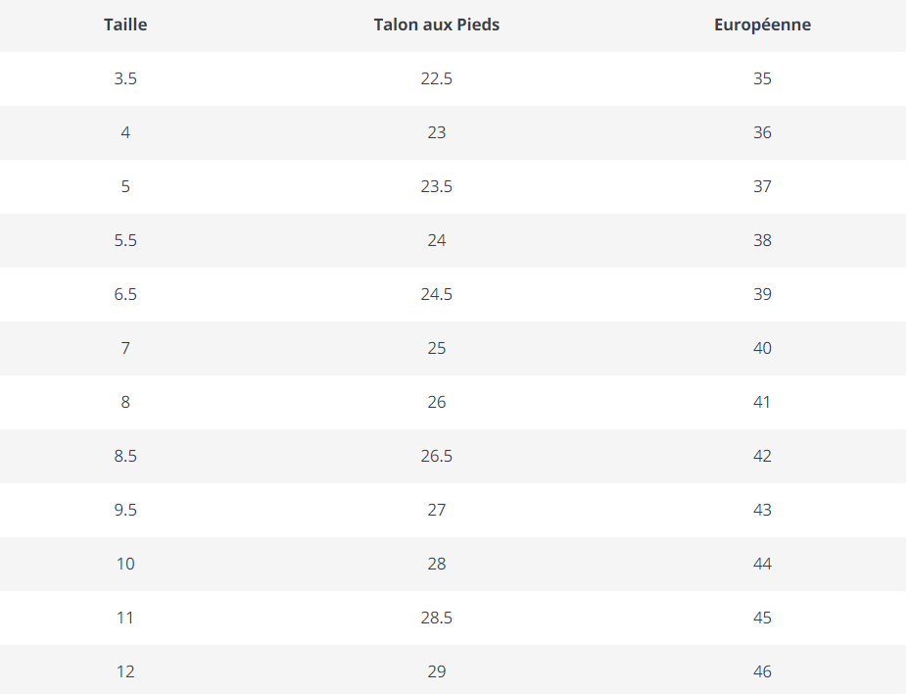Click the Taille 5.5 cell
Viewport: 908px width, 694px height.
tap(125, 240)
